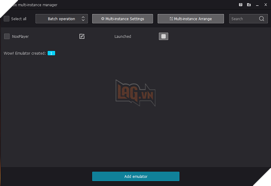This screenshot has height=186, width=271.
Task: Focus the Search input field
Action: pos(243,19)
